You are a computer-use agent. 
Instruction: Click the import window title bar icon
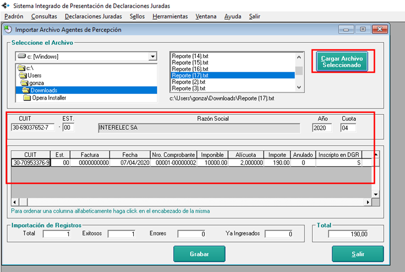pos(8,30)
